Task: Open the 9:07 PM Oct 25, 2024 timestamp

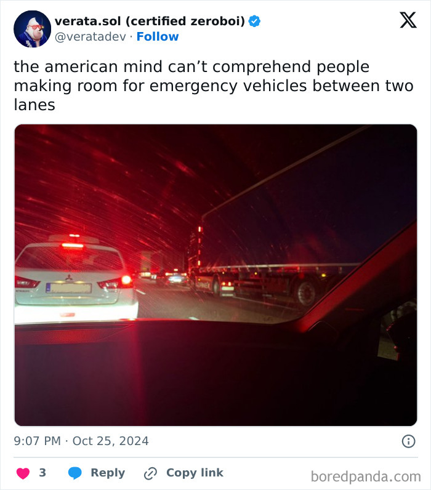Action: coord(81,441)
